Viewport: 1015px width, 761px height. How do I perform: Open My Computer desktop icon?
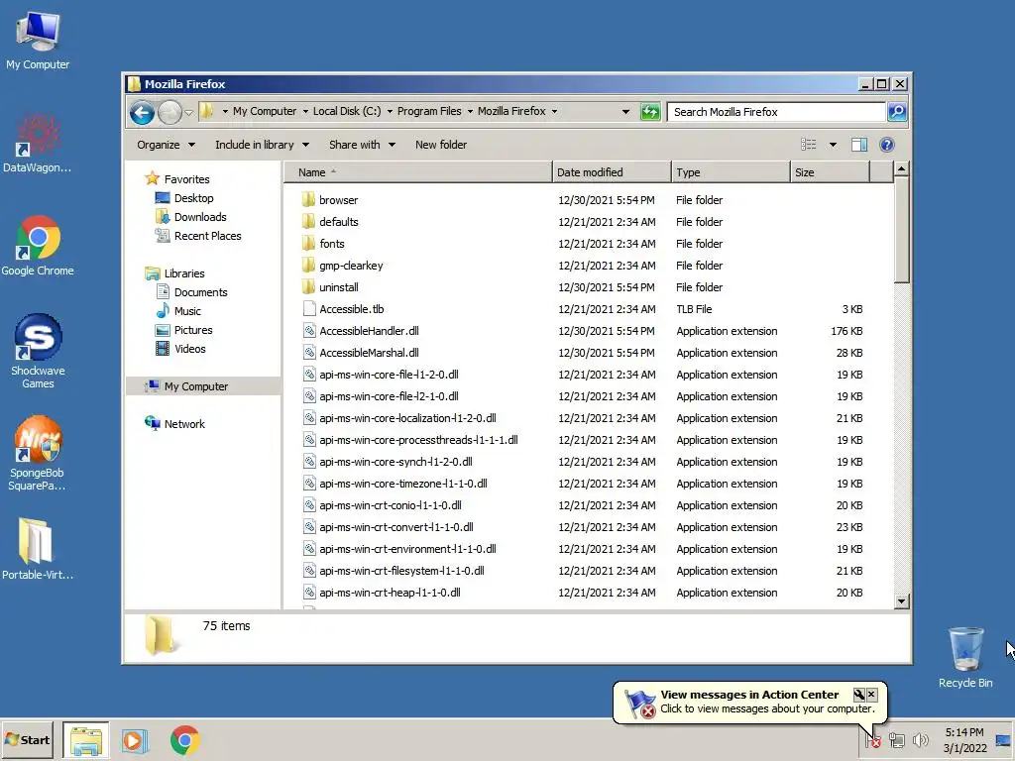click(x=38, y=40)
